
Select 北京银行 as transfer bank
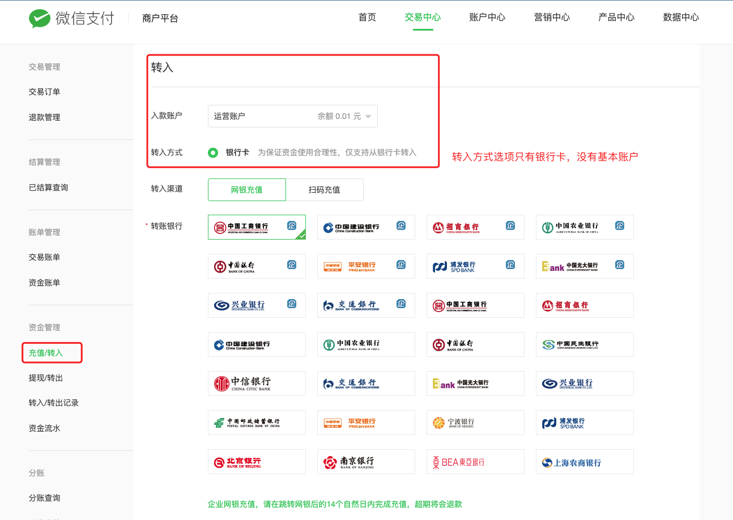pyautogui.click(x=257, y=462)
